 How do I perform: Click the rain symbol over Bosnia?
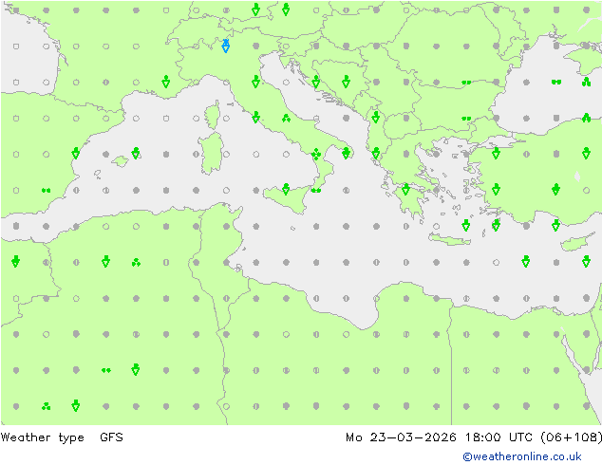coord(346,82)
